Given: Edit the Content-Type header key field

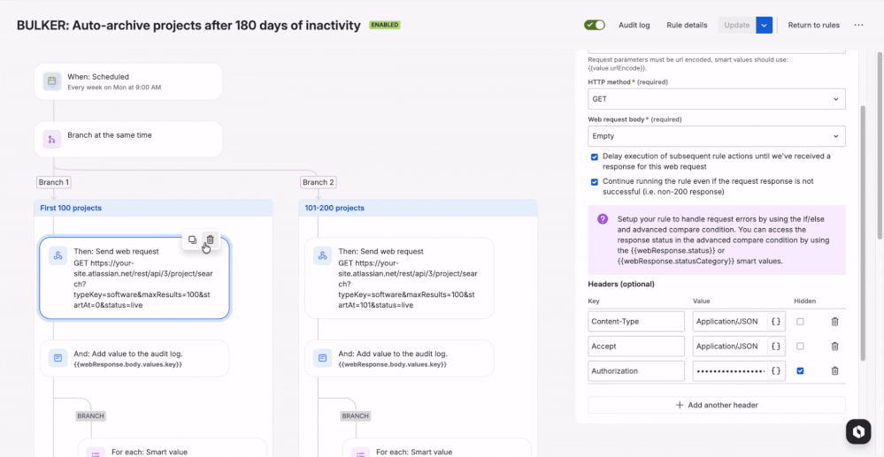Looking at the screenshot, I should point(636,321).
